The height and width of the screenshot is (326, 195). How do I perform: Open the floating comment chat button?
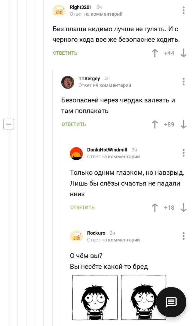(x=171, y=302)
